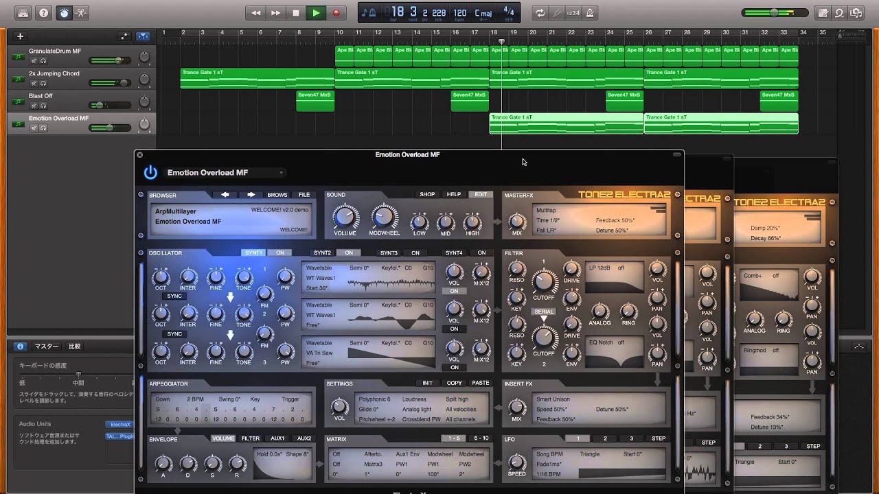The height and width of the screenshot is (494, 879).
Task: Adjust the master volume slider
Action: pos(775,12)
